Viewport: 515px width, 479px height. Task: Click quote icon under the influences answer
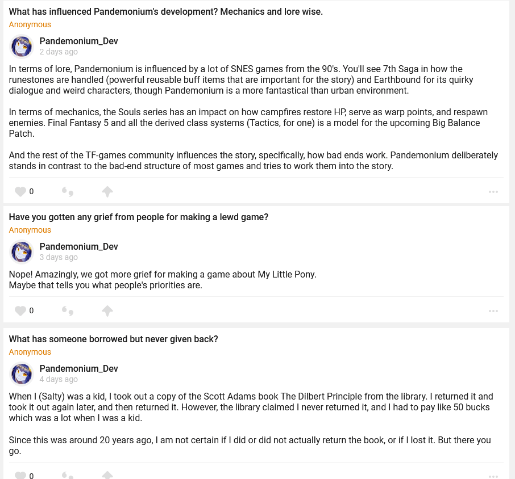[68, 192]
